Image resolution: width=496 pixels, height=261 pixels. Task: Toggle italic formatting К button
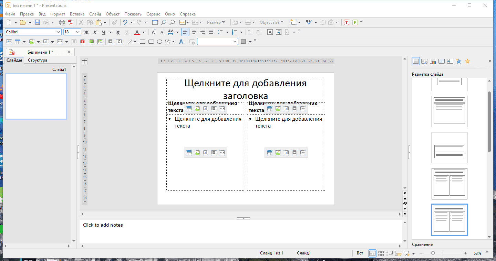coord(95,32)
